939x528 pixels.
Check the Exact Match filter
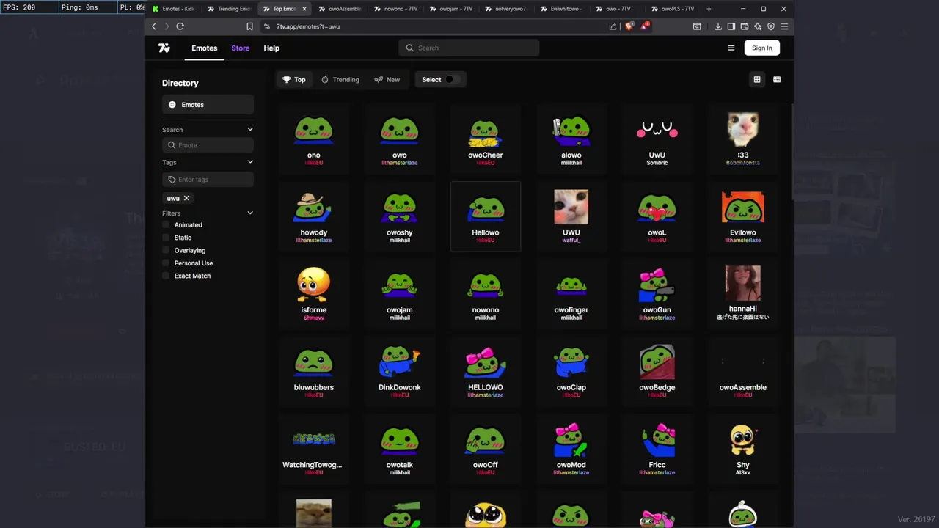click(x=166, y=276)
